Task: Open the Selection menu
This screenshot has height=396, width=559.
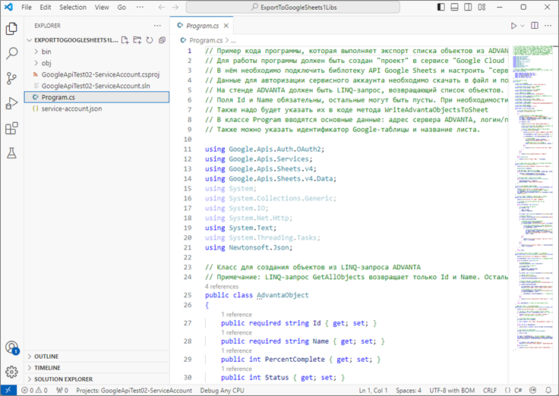Action: point(73,7)
